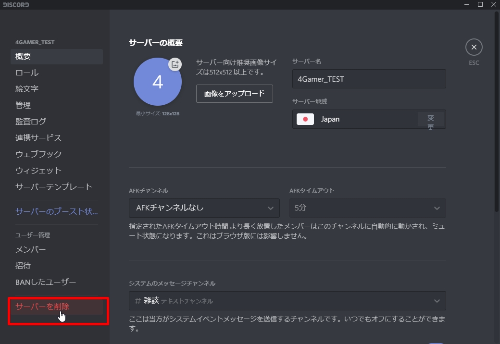
Task: Open the メンバー management page
Action: (x=31, y=250)
